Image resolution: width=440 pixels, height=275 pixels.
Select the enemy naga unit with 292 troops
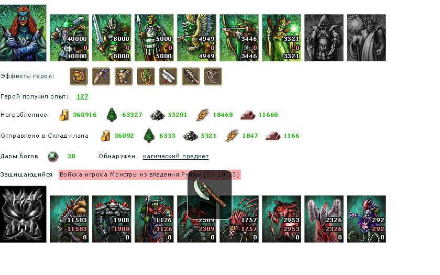[367, 219]
